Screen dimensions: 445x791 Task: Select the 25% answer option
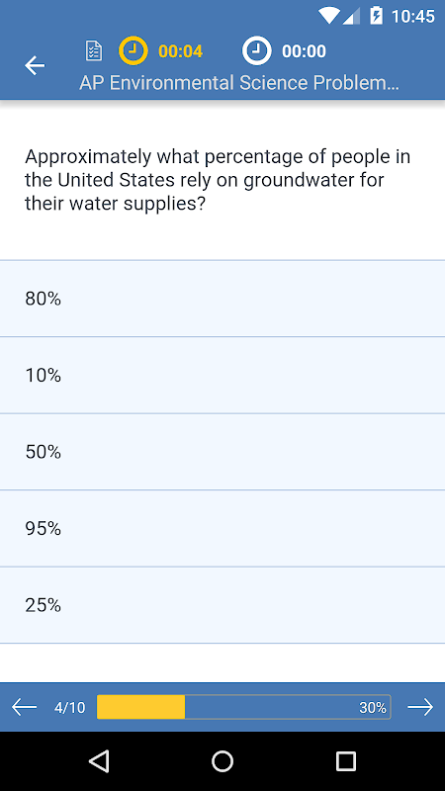point(222,605)
